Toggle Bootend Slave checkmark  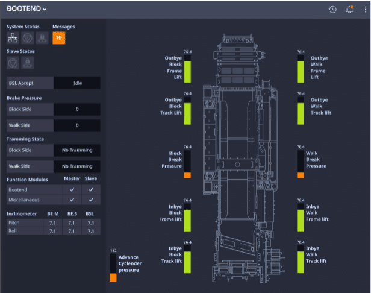click(91, 190)
